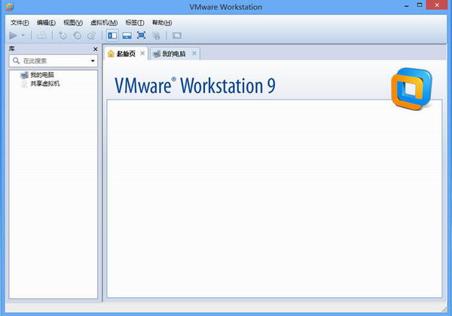Enter full screen mode from toolbar
This screenshot has height=316, width=452.
[141, 35]
